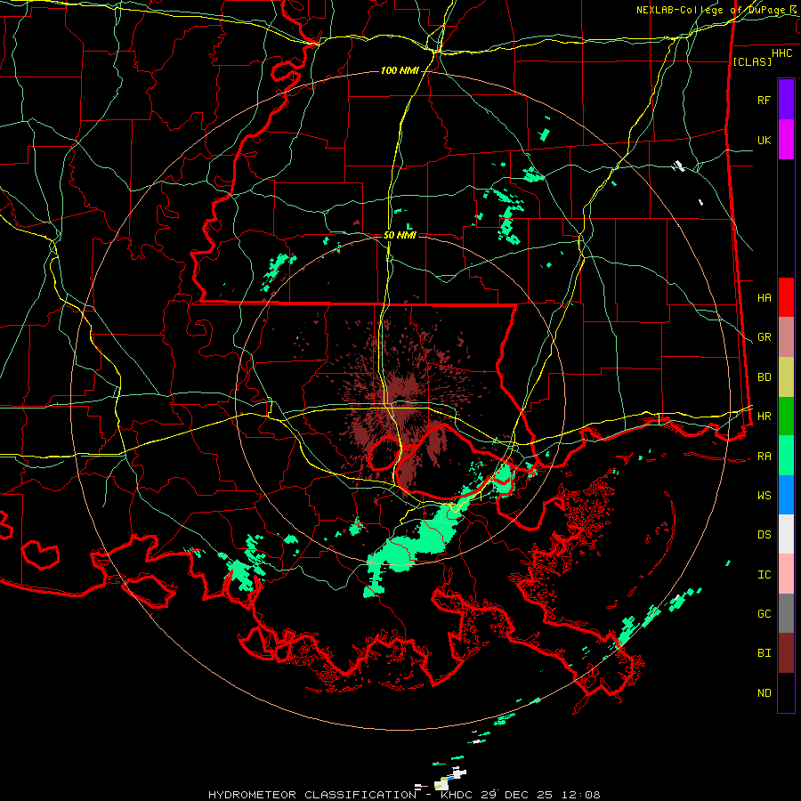The image size is (801, 801).
Task: Select the 'HR' legend label
Action: pos(764,417)
